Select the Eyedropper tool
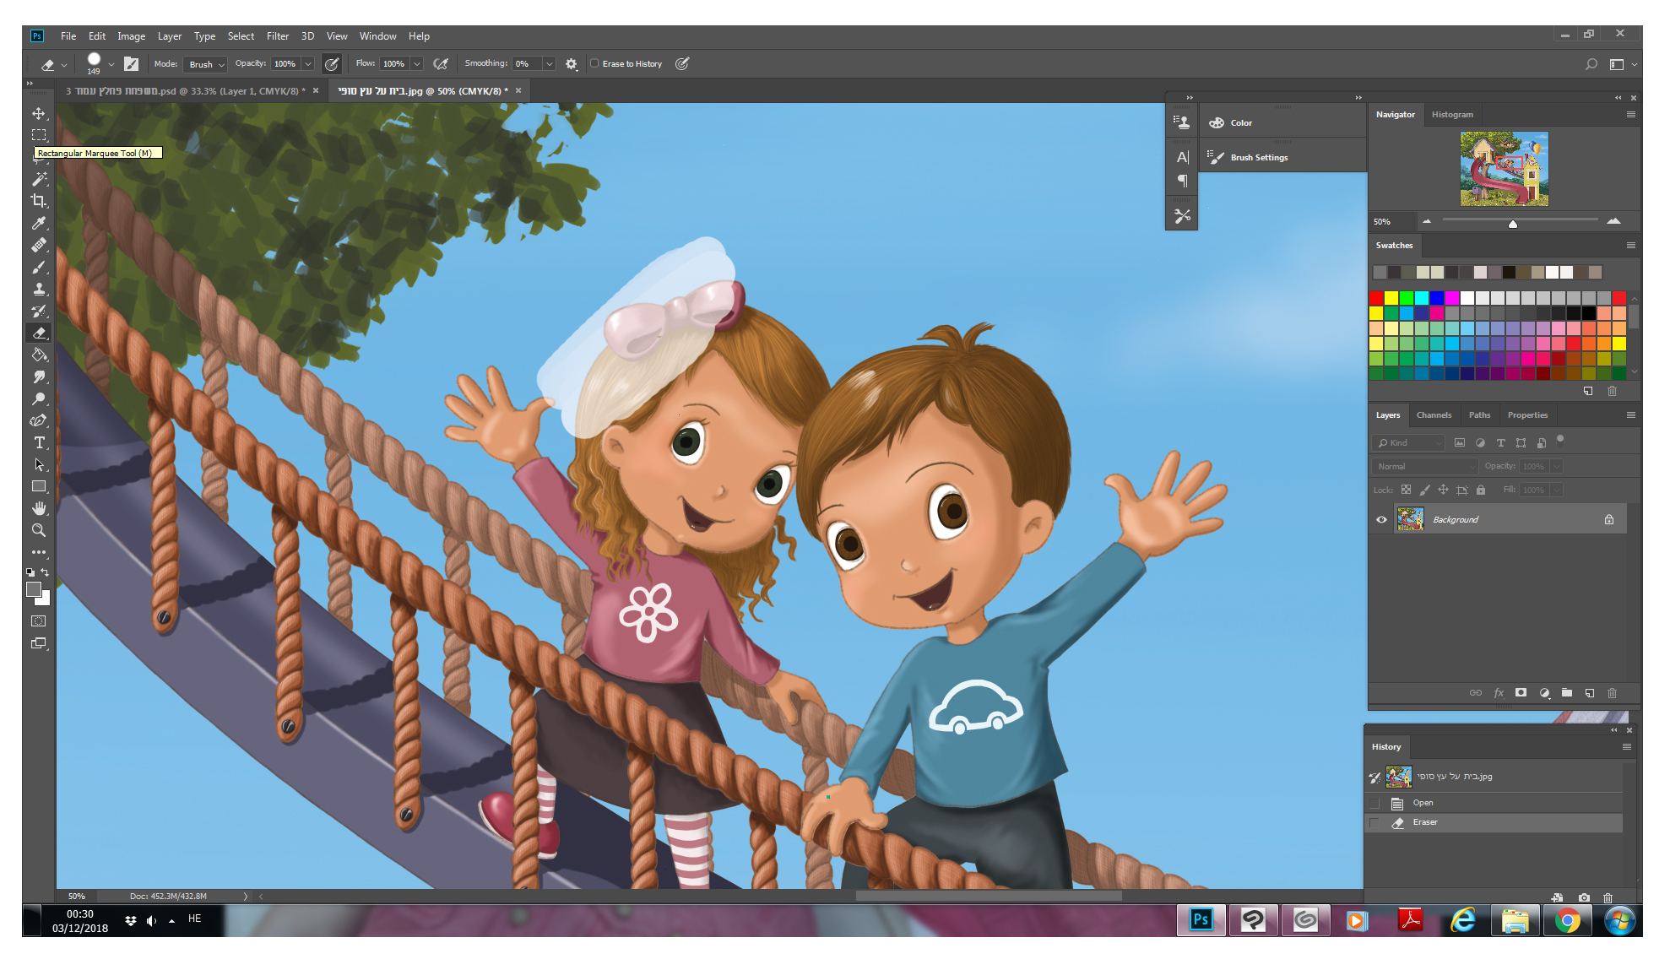 (x=39, y=223)
